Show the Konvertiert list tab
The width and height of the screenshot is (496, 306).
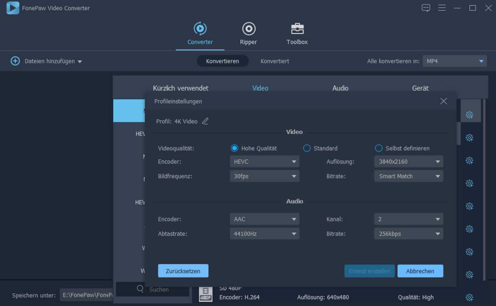(x=275, y=61)
